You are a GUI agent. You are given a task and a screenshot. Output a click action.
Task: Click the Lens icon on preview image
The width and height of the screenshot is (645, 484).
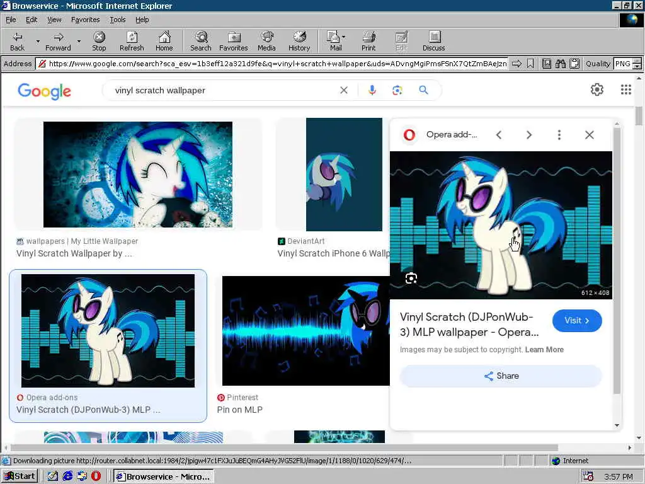click(411, 279)
